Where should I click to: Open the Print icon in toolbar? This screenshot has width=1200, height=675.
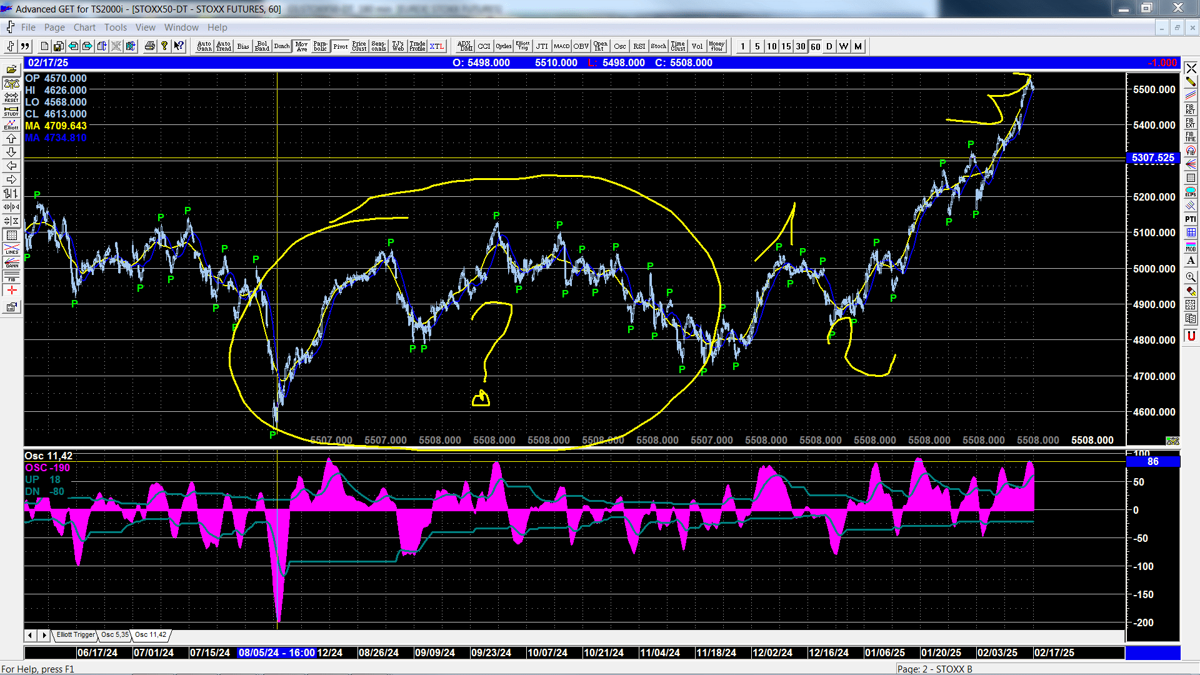click(149, 46)
